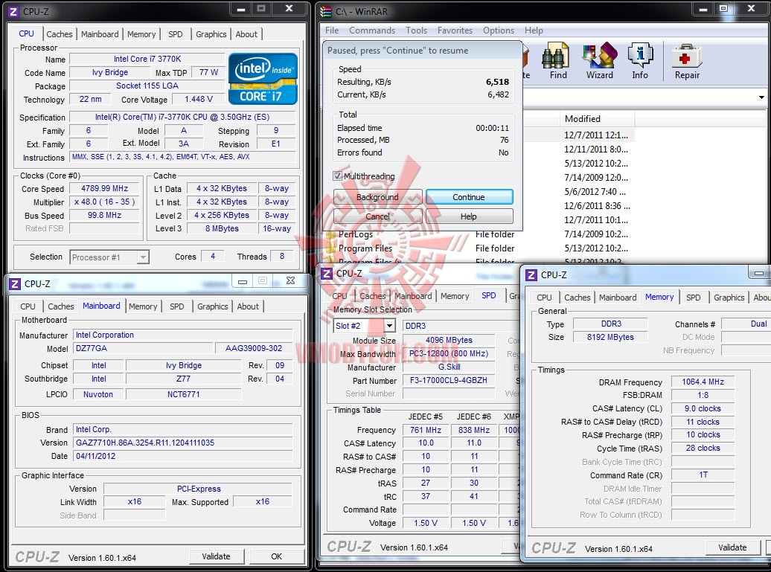Open the Commands menu in WinRAR
Screen dimensions: 771x572
tap(372, 30)
